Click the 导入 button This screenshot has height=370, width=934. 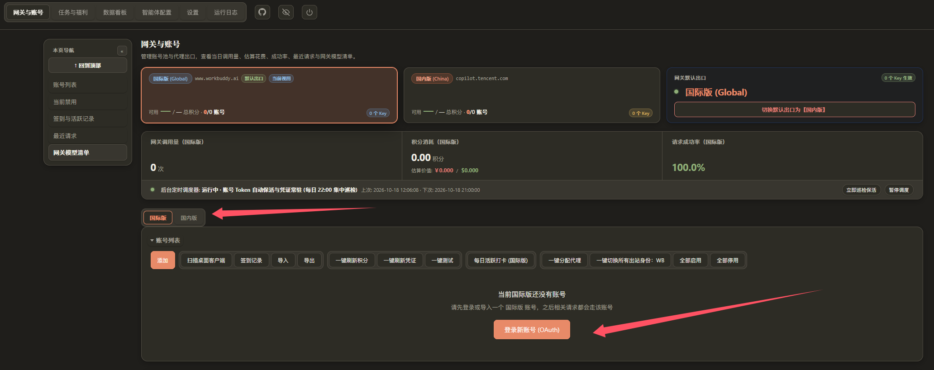[283, 261]
